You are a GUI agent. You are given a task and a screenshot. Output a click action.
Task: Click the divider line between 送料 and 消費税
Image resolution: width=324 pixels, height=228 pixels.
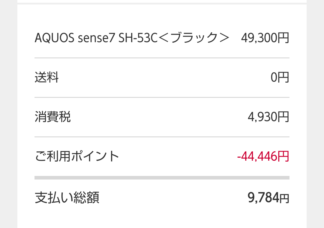[x=162, y=97]
